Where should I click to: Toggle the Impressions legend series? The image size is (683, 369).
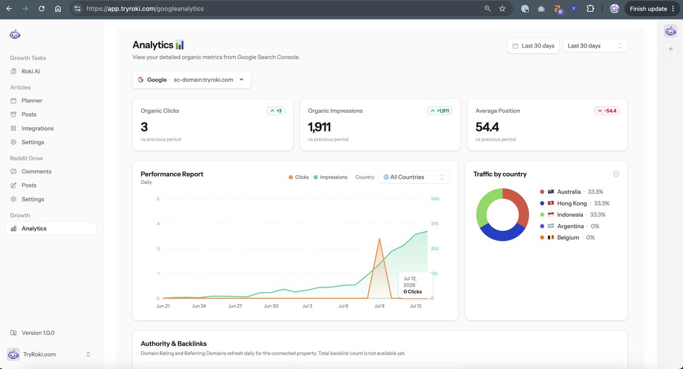click(x=330, y=177)
